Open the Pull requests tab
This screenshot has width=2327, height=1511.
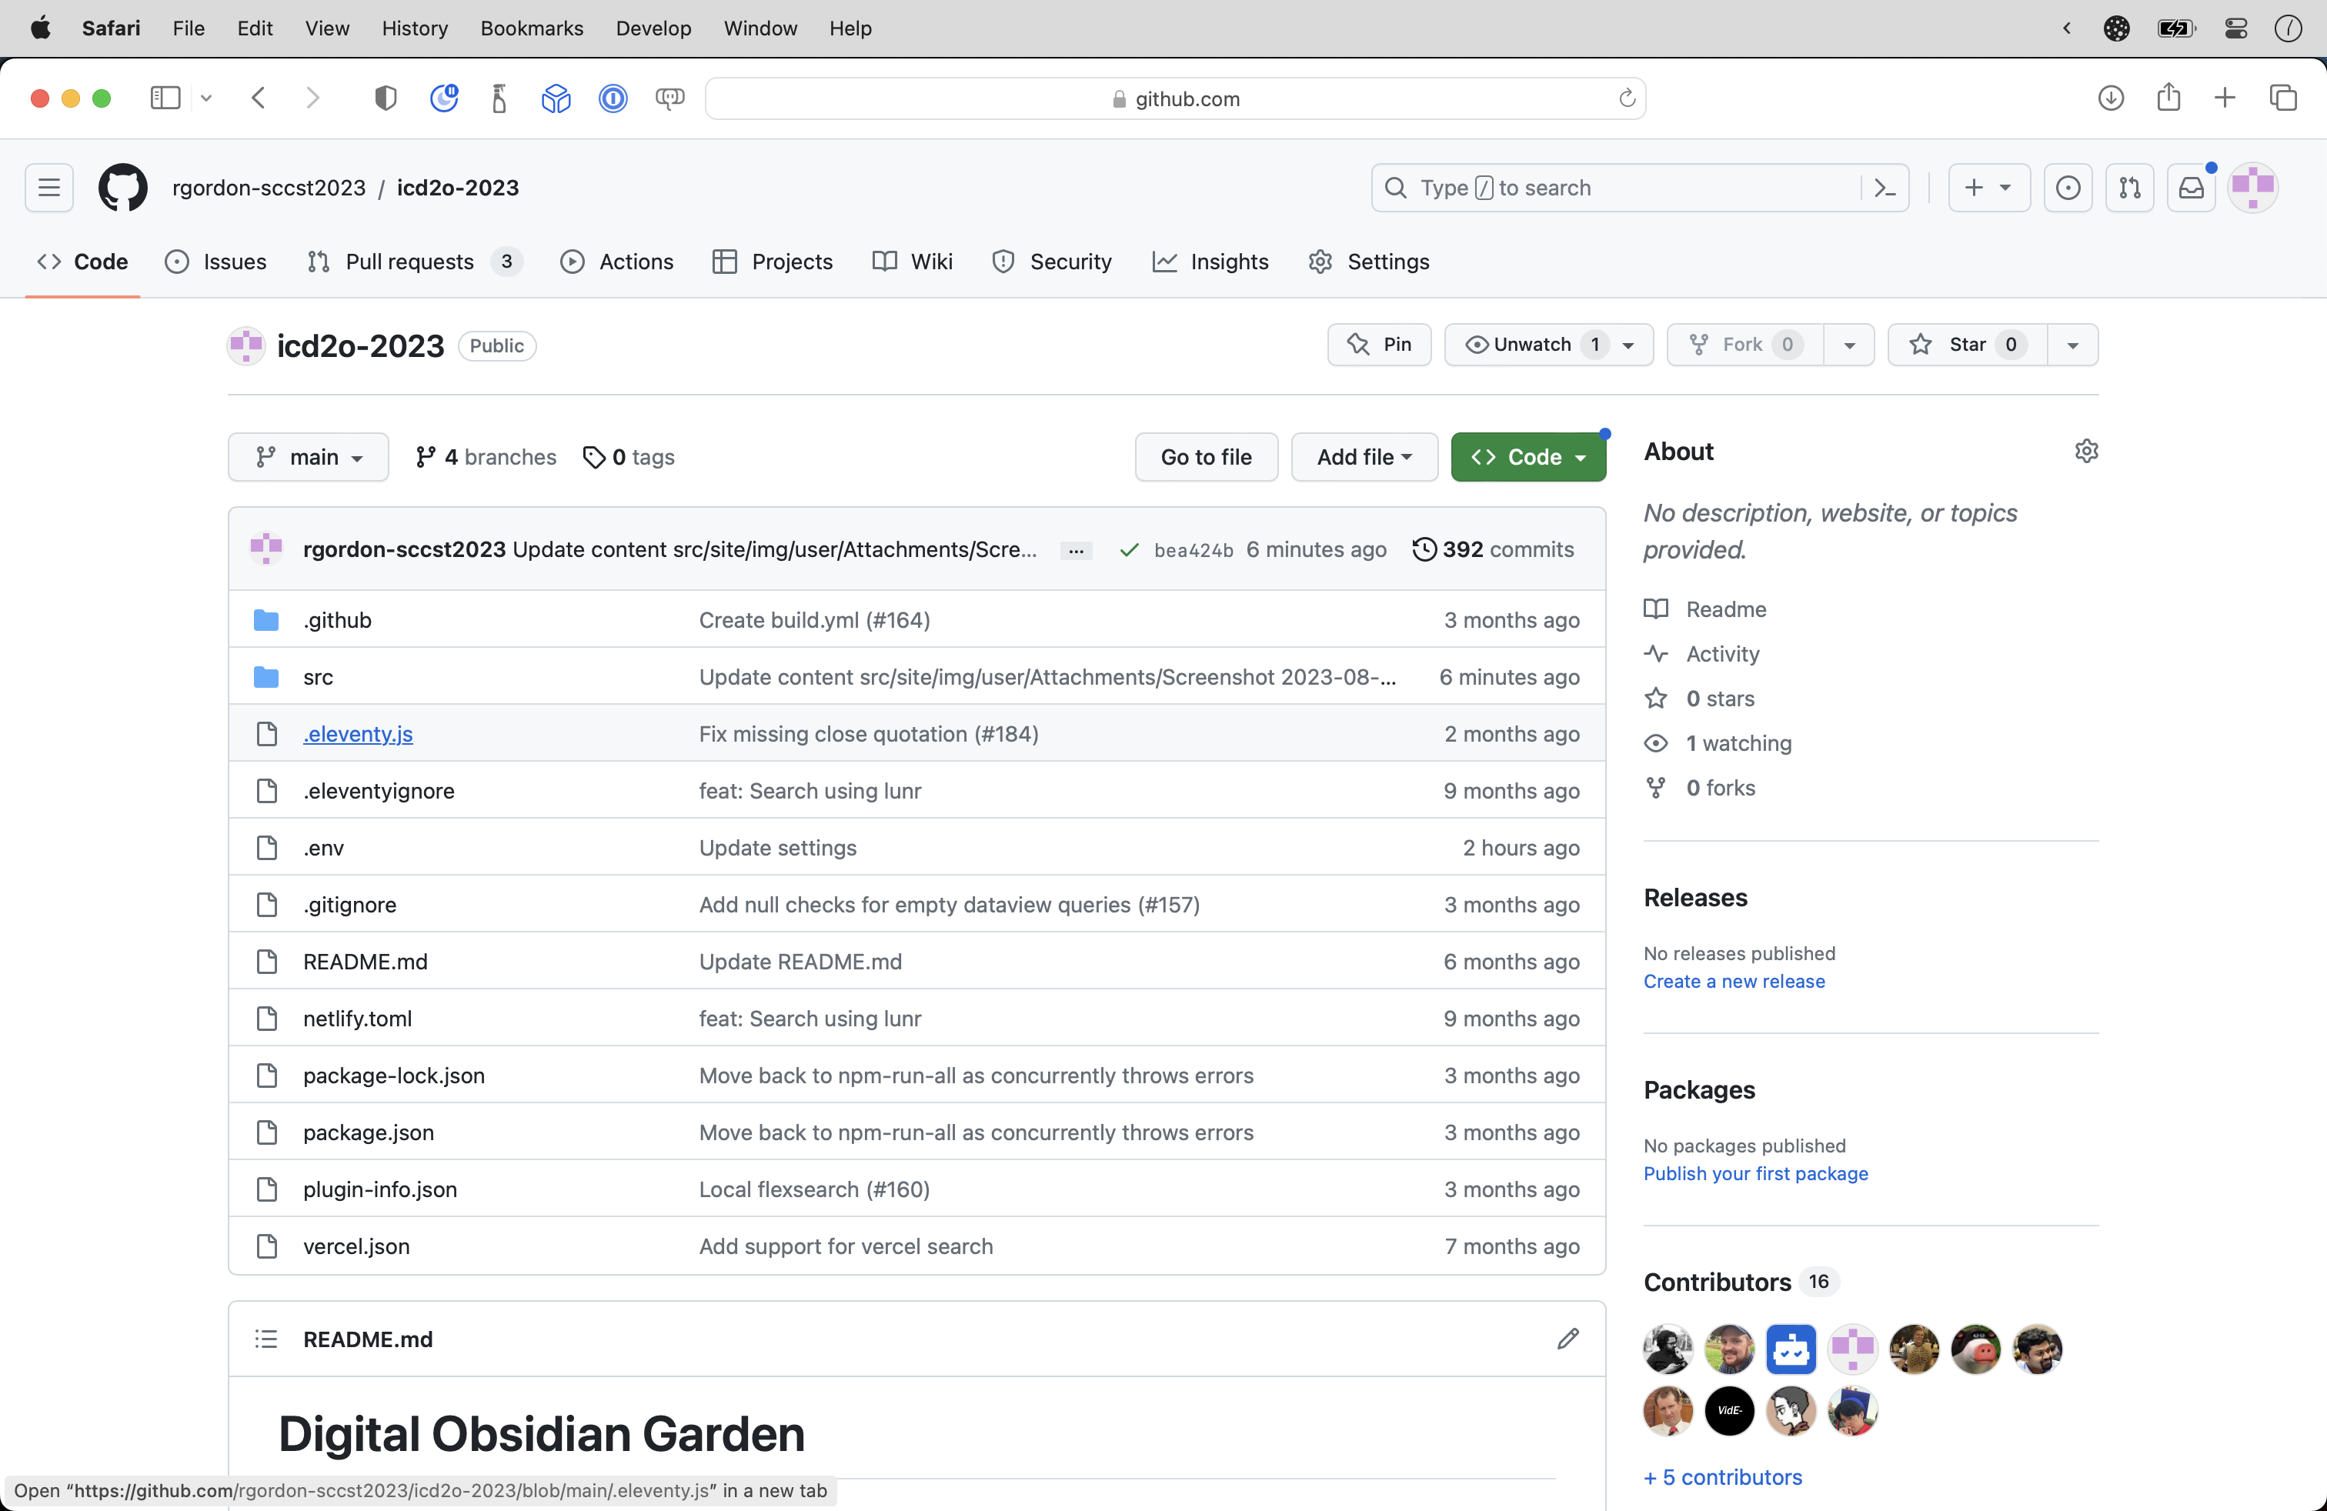[415, 262]
